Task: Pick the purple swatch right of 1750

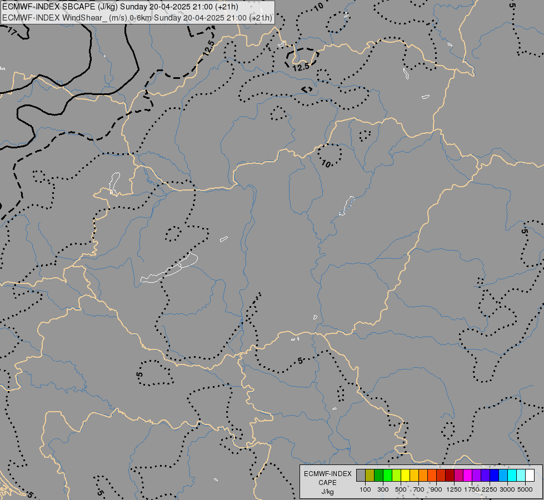Action: tap(477, 475)
